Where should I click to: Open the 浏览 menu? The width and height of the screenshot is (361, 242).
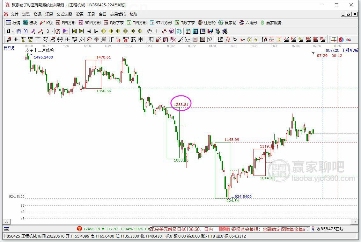[x=26, y=14]
